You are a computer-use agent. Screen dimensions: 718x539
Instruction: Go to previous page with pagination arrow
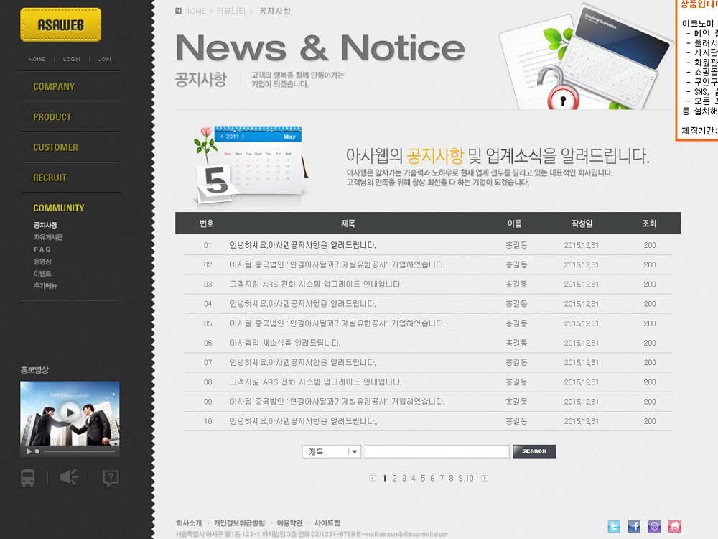(x=373, y=478)
